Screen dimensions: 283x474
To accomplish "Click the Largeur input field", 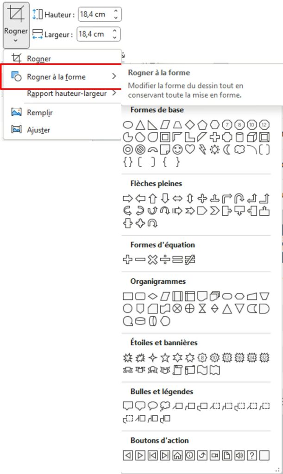I will click(x=94, y=34).
